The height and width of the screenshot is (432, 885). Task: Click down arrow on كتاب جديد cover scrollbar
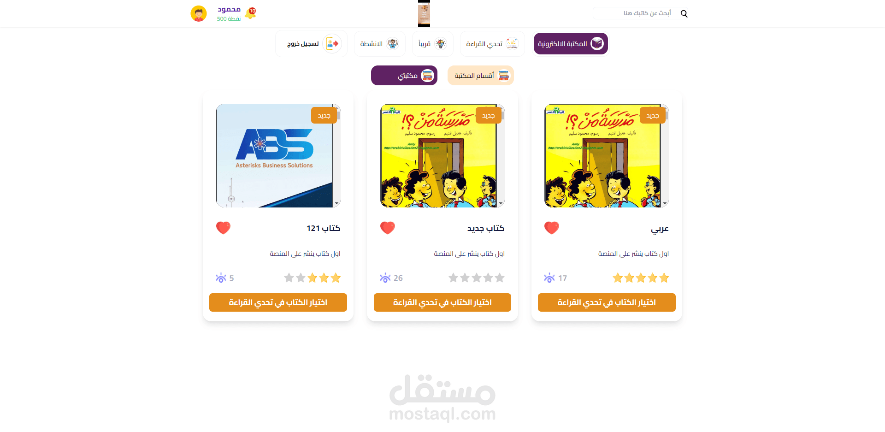[501, 203]
